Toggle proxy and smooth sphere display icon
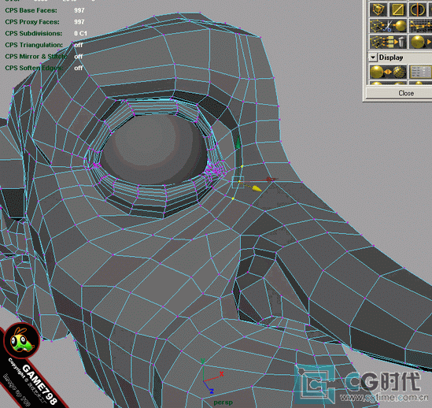 (388, 72)
